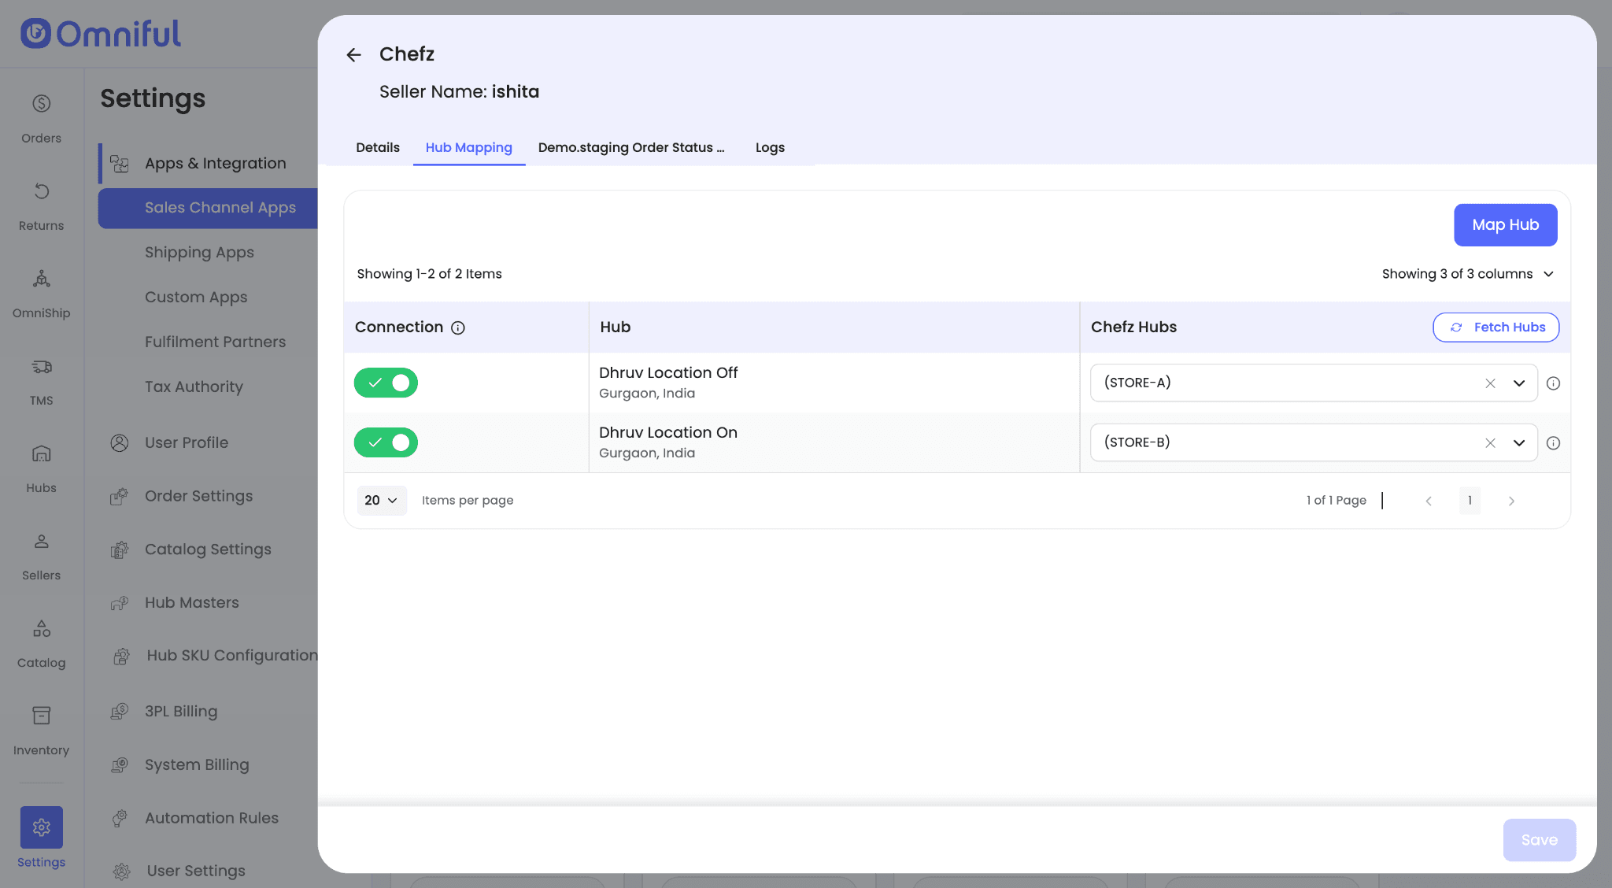
Task: Select page number 1
Action: point(1470,501)
